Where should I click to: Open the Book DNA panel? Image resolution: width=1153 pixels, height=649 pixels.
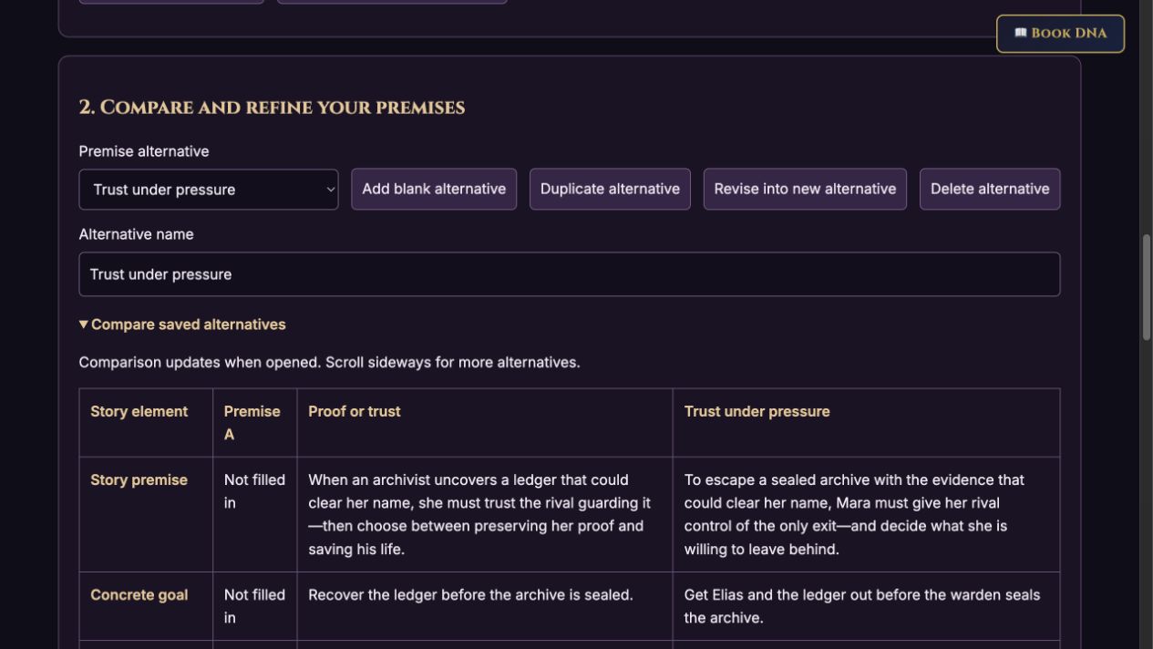1060,34
